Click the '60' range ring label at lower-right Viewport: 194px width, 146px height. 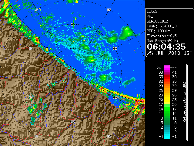coord(109,136)
